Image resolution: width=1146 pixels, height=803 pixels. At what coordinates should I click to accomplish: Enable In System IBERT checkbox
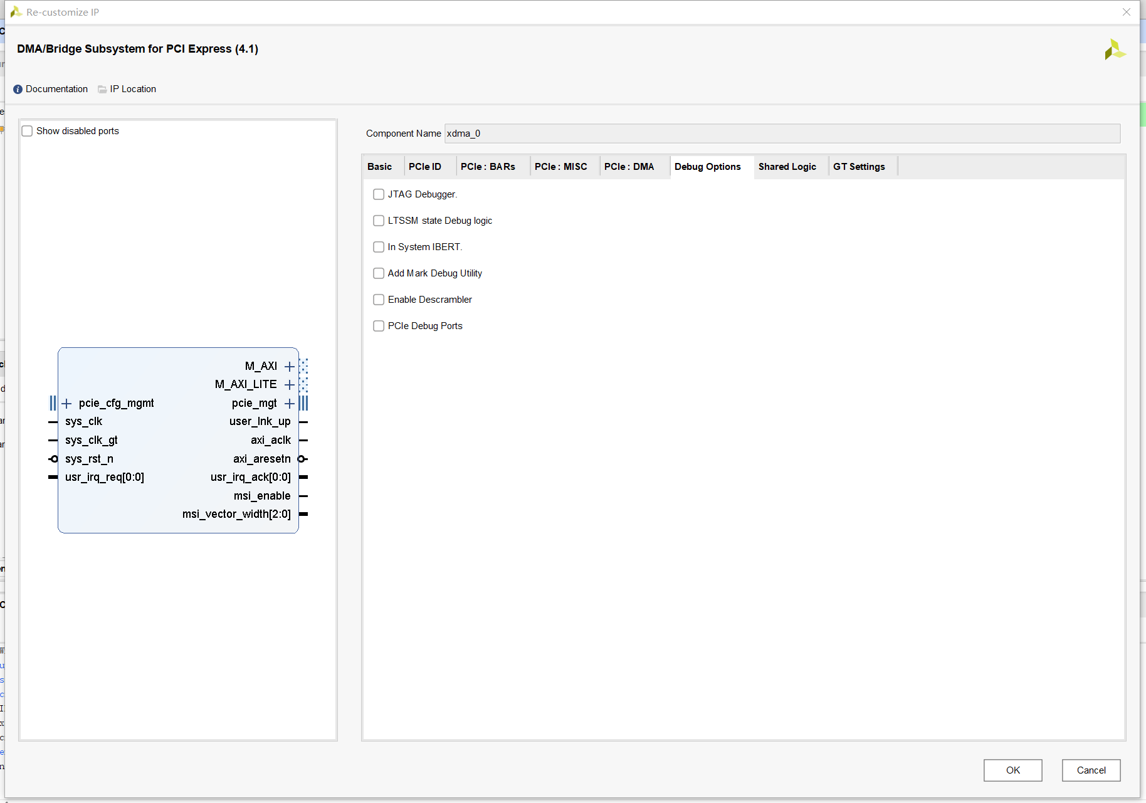coord(379,247)
